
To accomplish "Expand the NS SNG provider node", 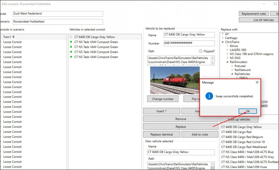I will (227, 58).
